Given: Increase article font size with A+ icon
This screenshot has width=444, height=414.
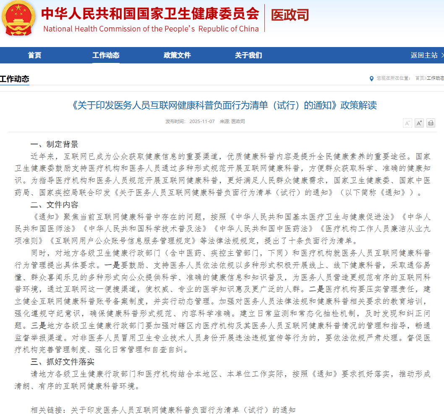Looking at the screenshot, I should [x=419, y=123].
